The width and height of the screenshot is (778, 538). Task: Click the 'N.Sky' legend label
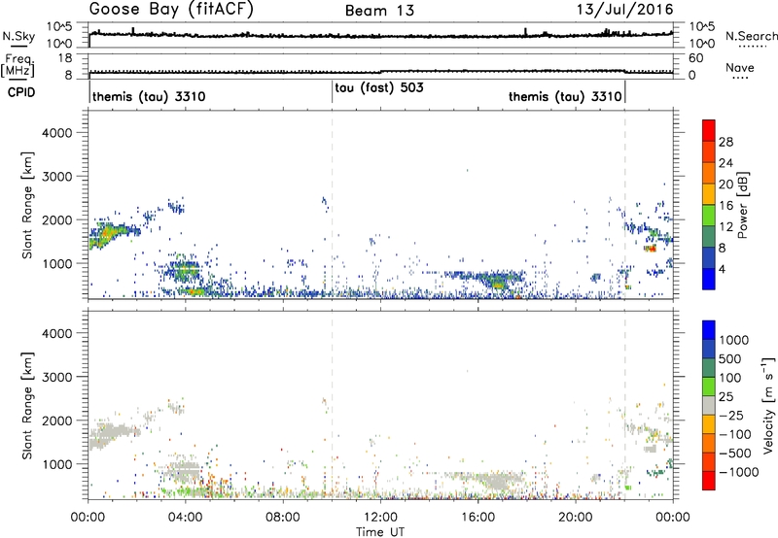[18, 36]
